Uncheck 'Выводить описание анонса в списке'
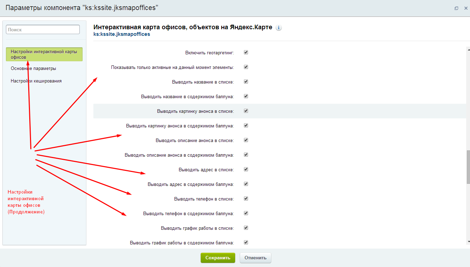 click(x=246, y=140)
